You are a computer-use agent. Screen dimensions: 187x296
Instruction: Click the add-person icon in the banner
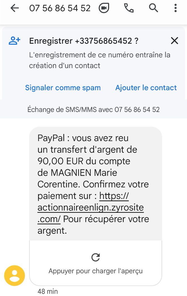click(15, 41)
